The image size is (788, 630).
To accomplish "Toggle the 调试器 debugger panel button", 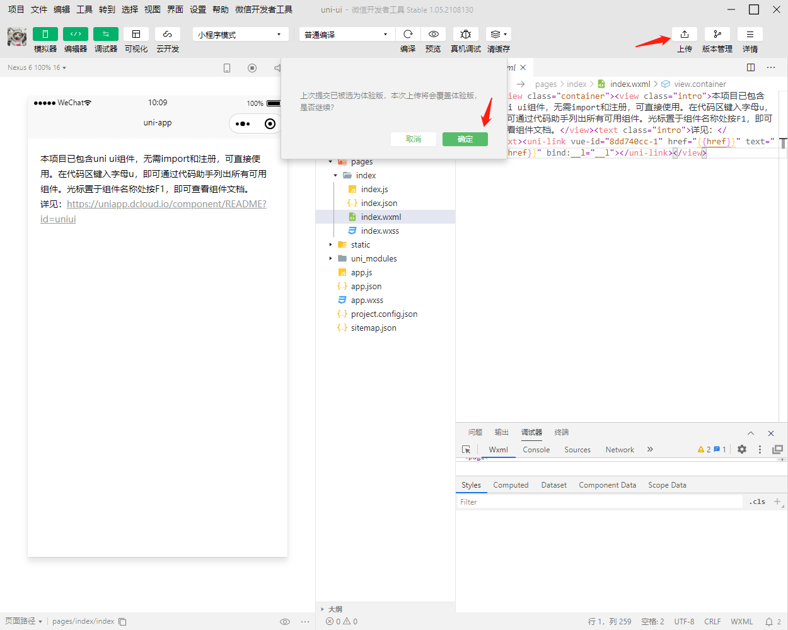I will pos(106,34).
